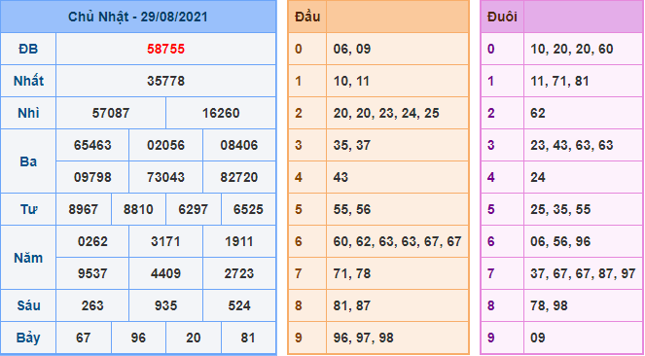Click the Năm prize number 1911

click(239, 241)
